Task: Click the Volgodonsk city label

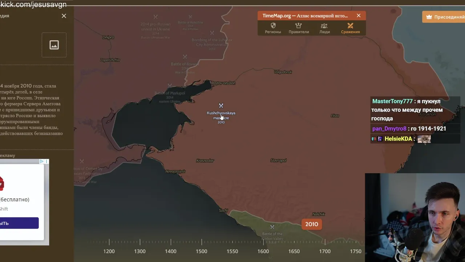Action: point(283,72)
